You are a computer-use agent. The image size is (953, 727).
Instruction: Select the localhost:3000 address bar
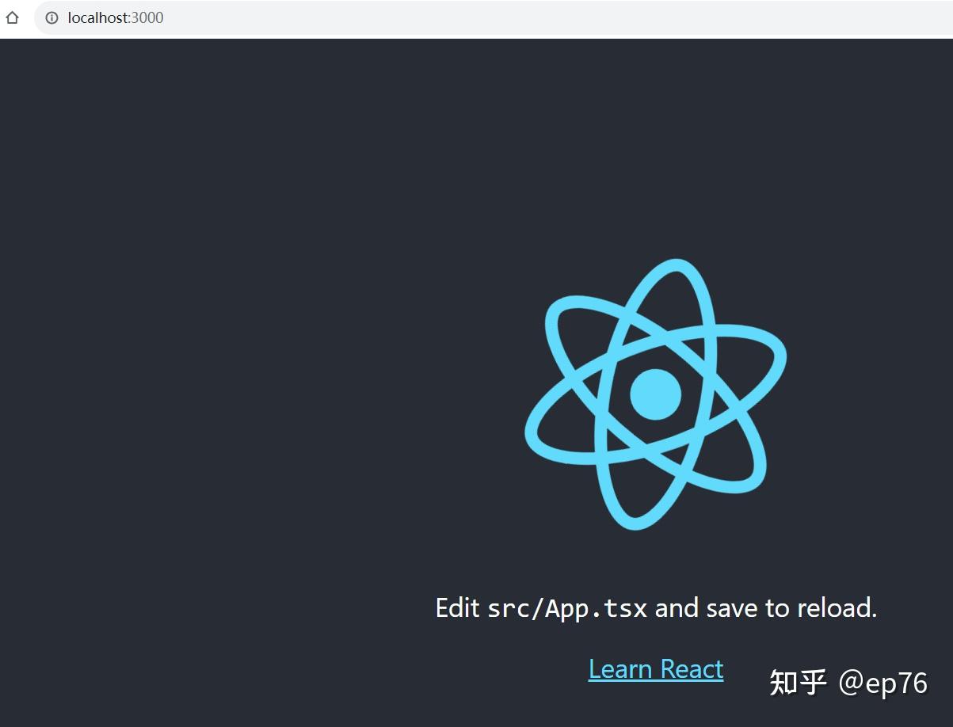click(116, 17)
